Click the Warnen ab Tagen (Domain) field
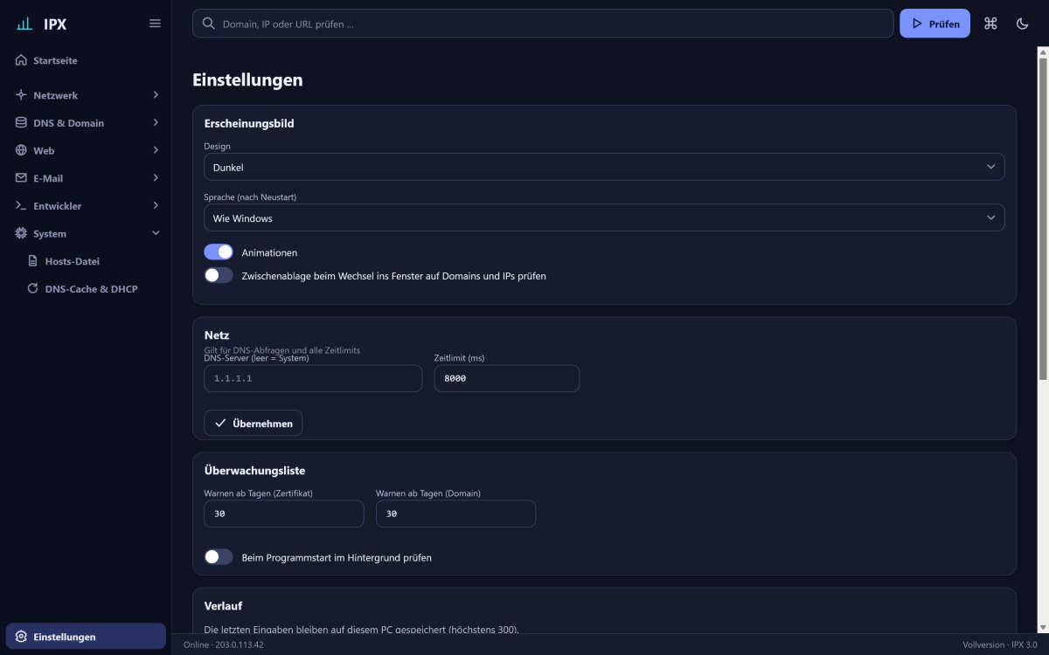Image resolution: width=1049 pixels, height=655 pixels. tap(455, 514)
